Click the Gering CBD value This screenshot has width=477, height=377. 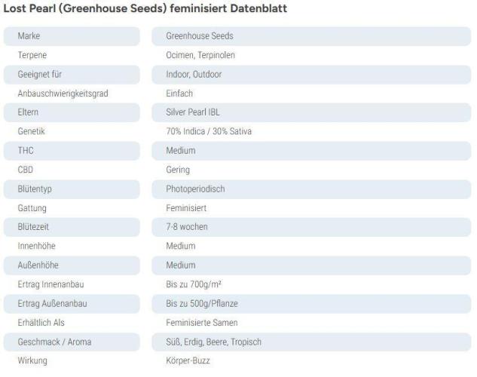click(178, 170)
